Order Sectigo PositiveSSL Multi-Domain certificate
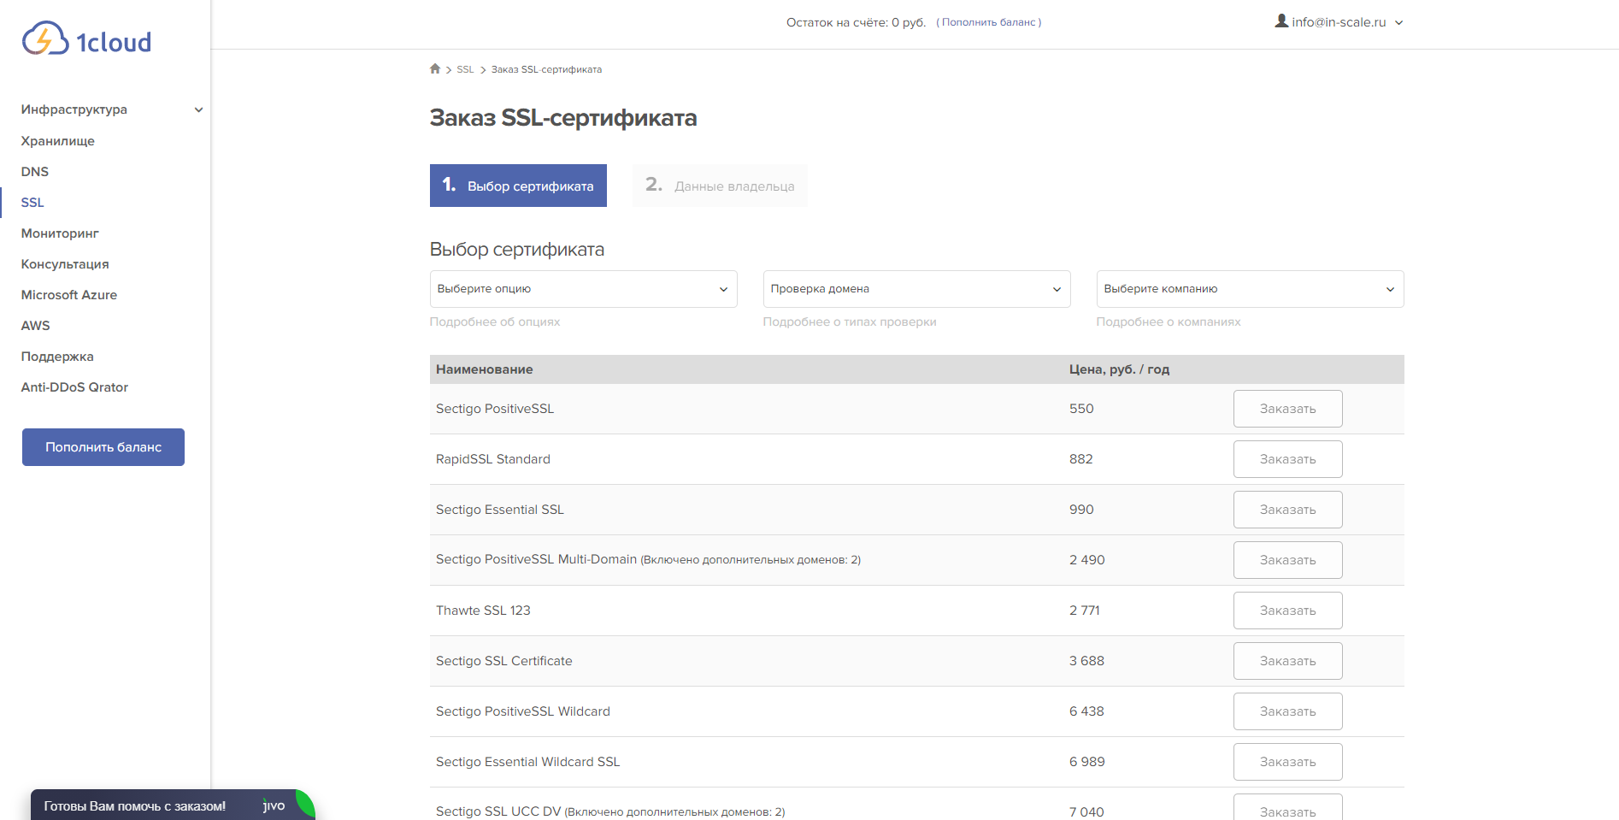Screen dimensions: 1619x820 tap(1287, 560)
